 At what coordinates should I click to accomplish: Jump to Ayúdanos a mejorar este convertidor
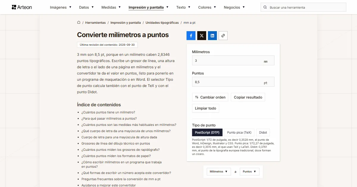[109, 185]
